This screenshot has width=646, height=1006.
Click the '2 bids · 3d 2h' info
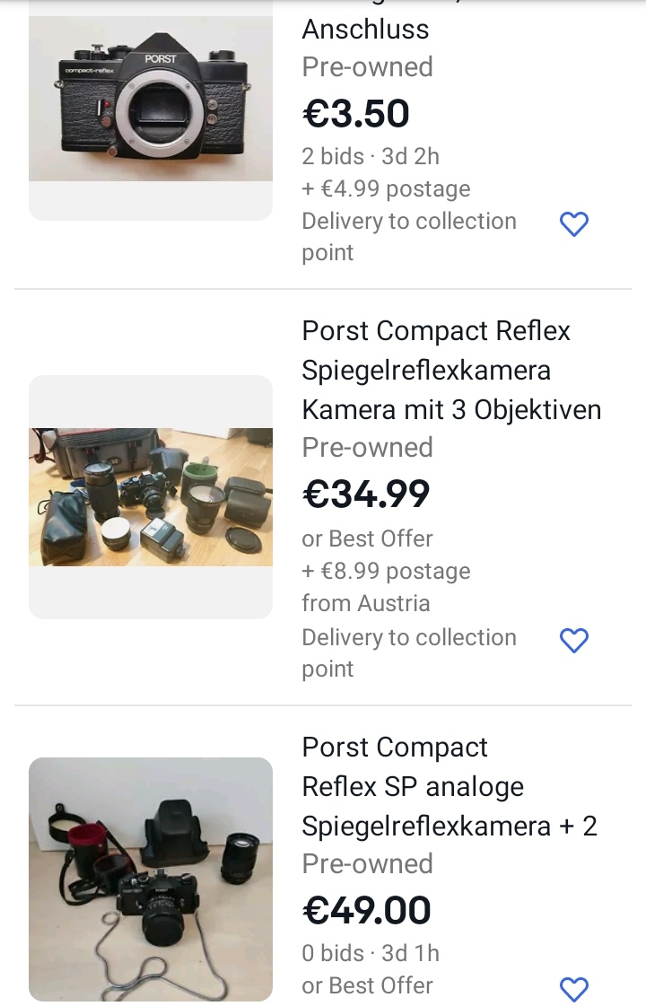(371, 156)
